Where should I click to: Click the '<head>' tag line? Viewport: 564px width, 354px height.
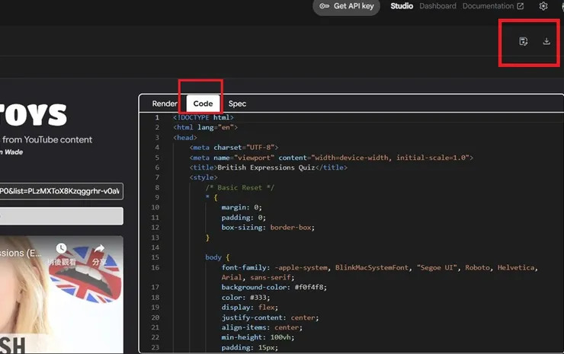pos(185,137)
